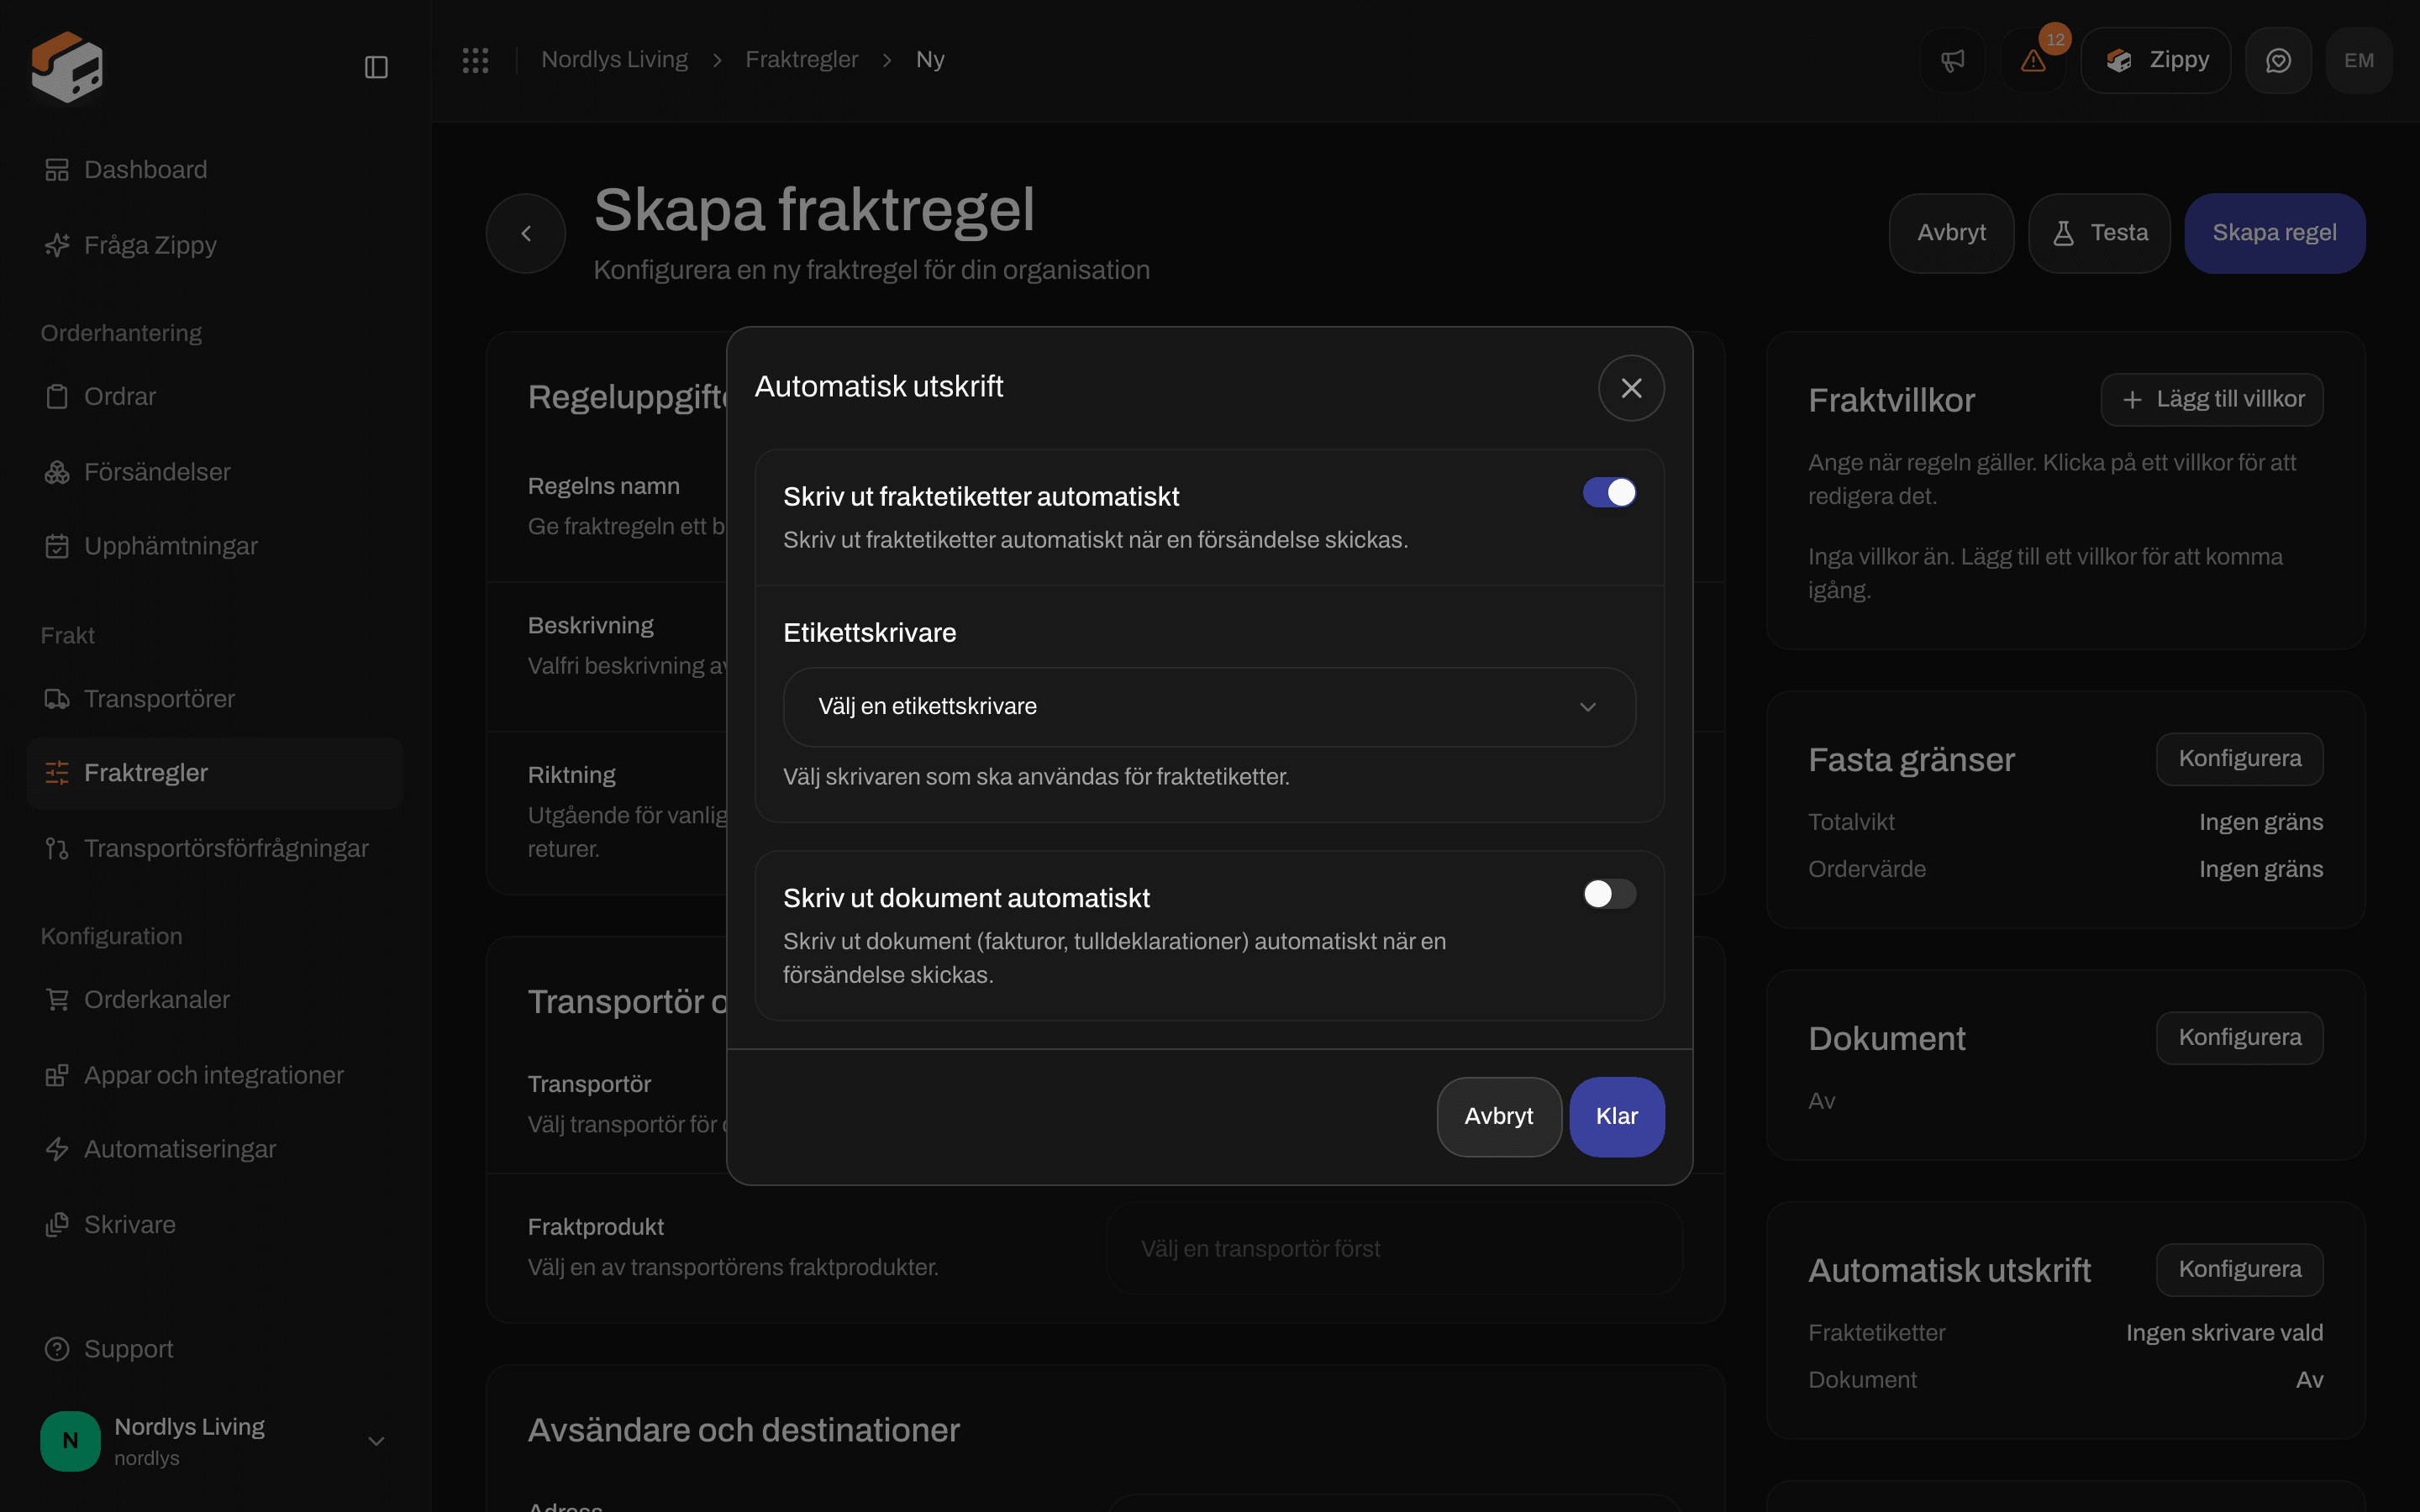
Task: Open Fråga Zippy in the sidebar
Action: 215,245
